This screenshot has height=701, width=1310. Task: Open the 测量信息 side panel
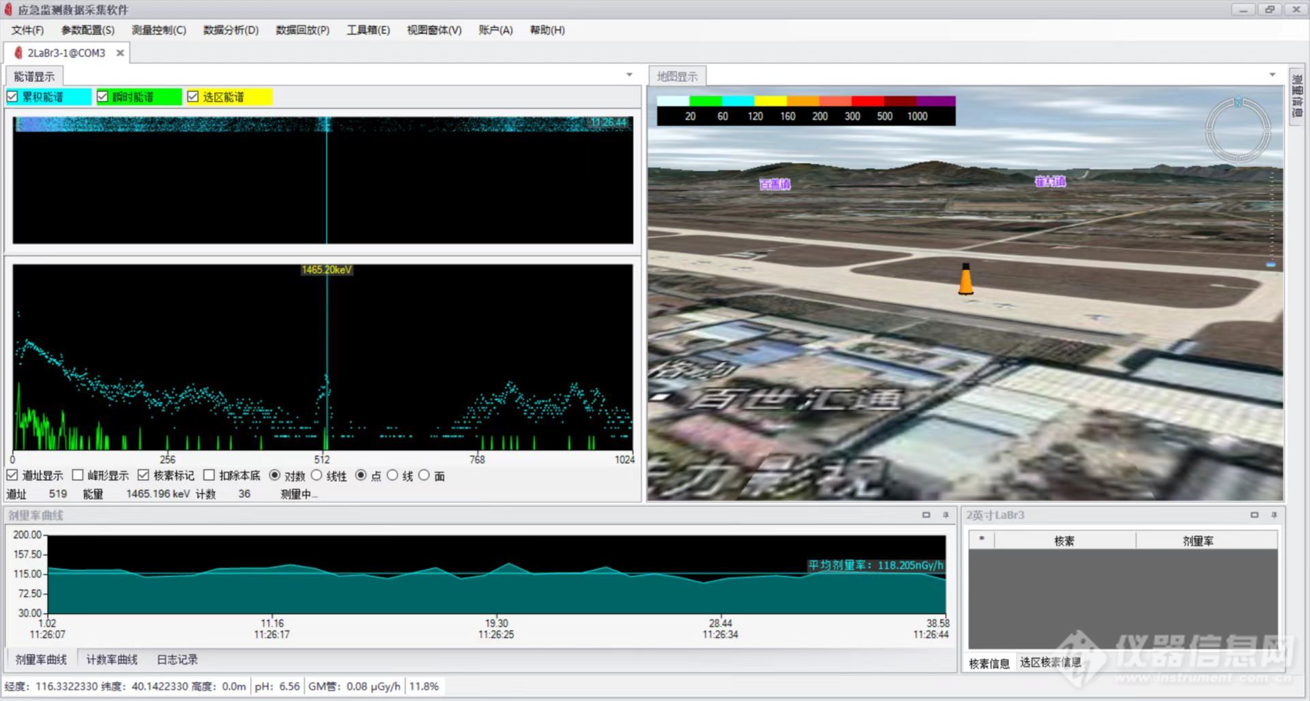click(1296, 95)
